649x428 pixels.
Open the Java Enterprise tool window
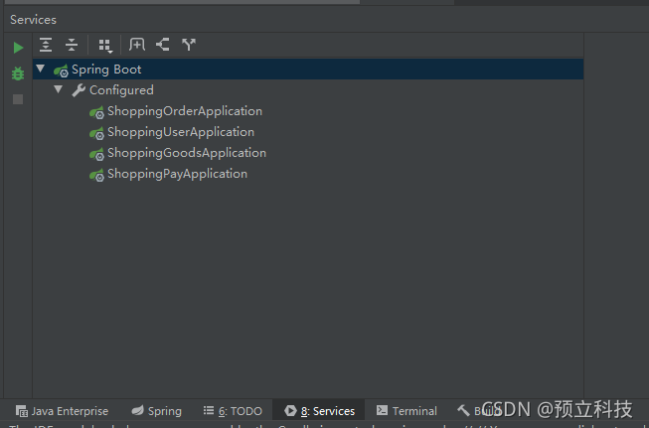pos(62,411)
